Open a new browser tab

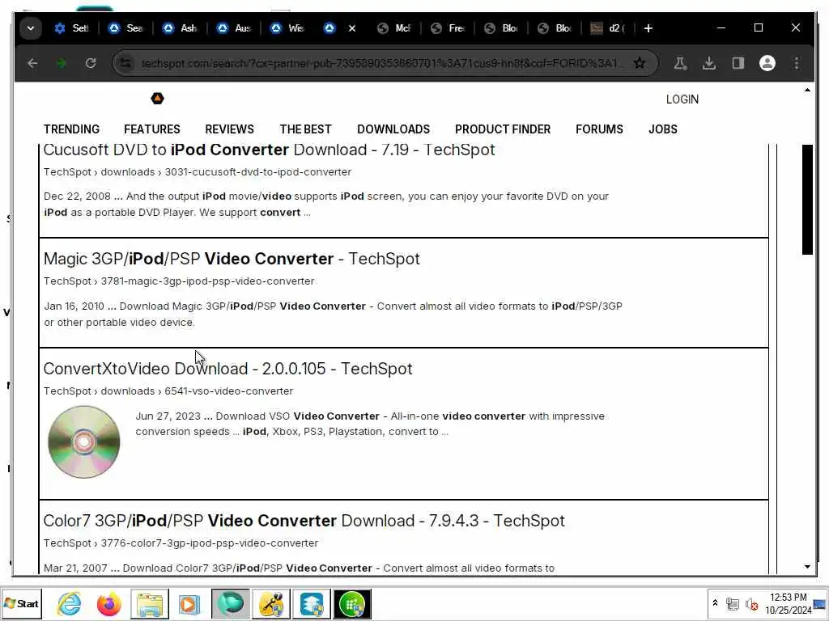pyautogui.click(x=648, y=28)
